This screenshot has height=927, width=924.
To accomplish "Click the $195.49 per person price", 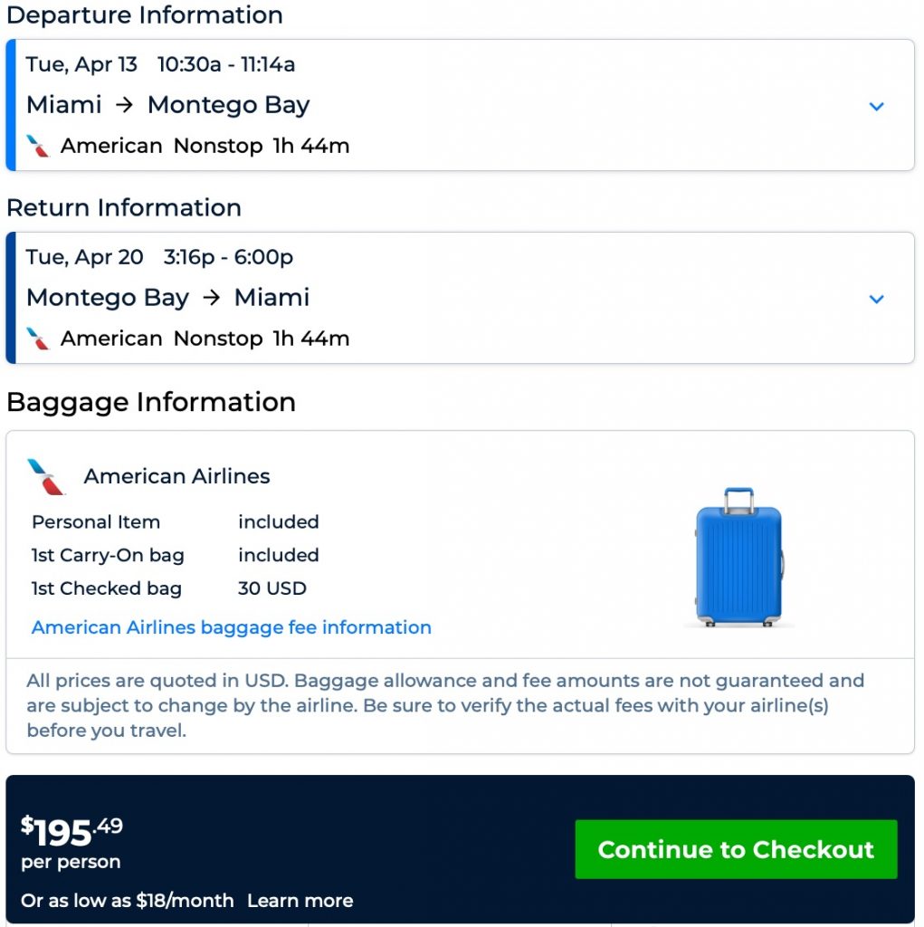I will coord(72,831).
